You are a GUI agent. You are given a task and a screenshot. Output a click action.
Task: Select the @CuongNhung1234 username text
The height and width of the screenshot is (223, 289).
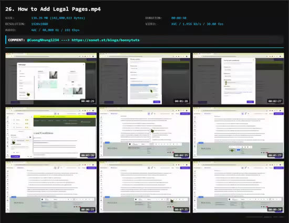tap(43, 40)
